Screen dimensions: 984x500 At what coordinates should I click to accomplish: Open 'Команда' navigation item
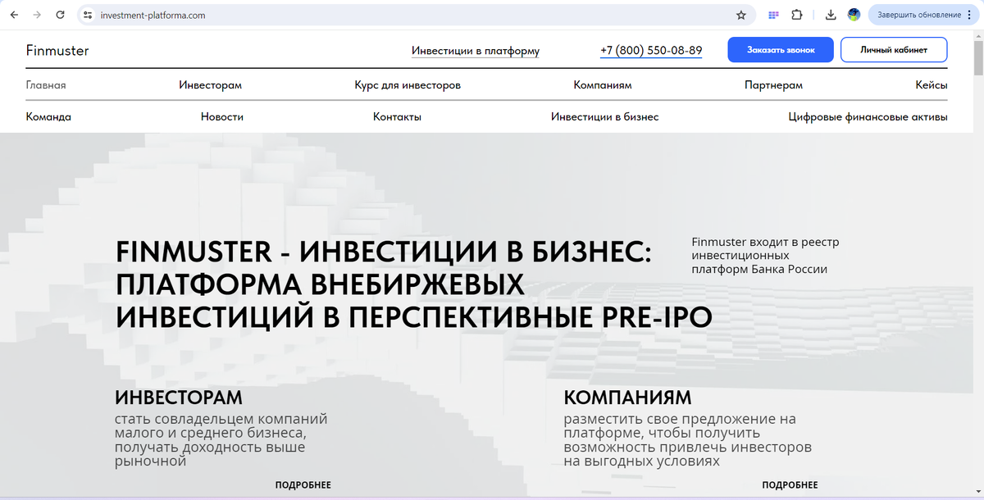point(48,117)
